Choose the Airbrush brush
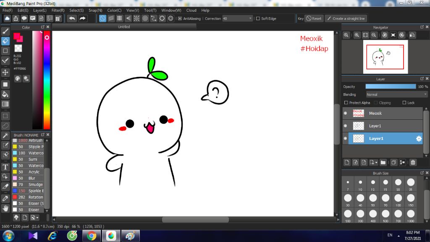The image size is (430, 242). pyautogui.click(x=28, y=140)
